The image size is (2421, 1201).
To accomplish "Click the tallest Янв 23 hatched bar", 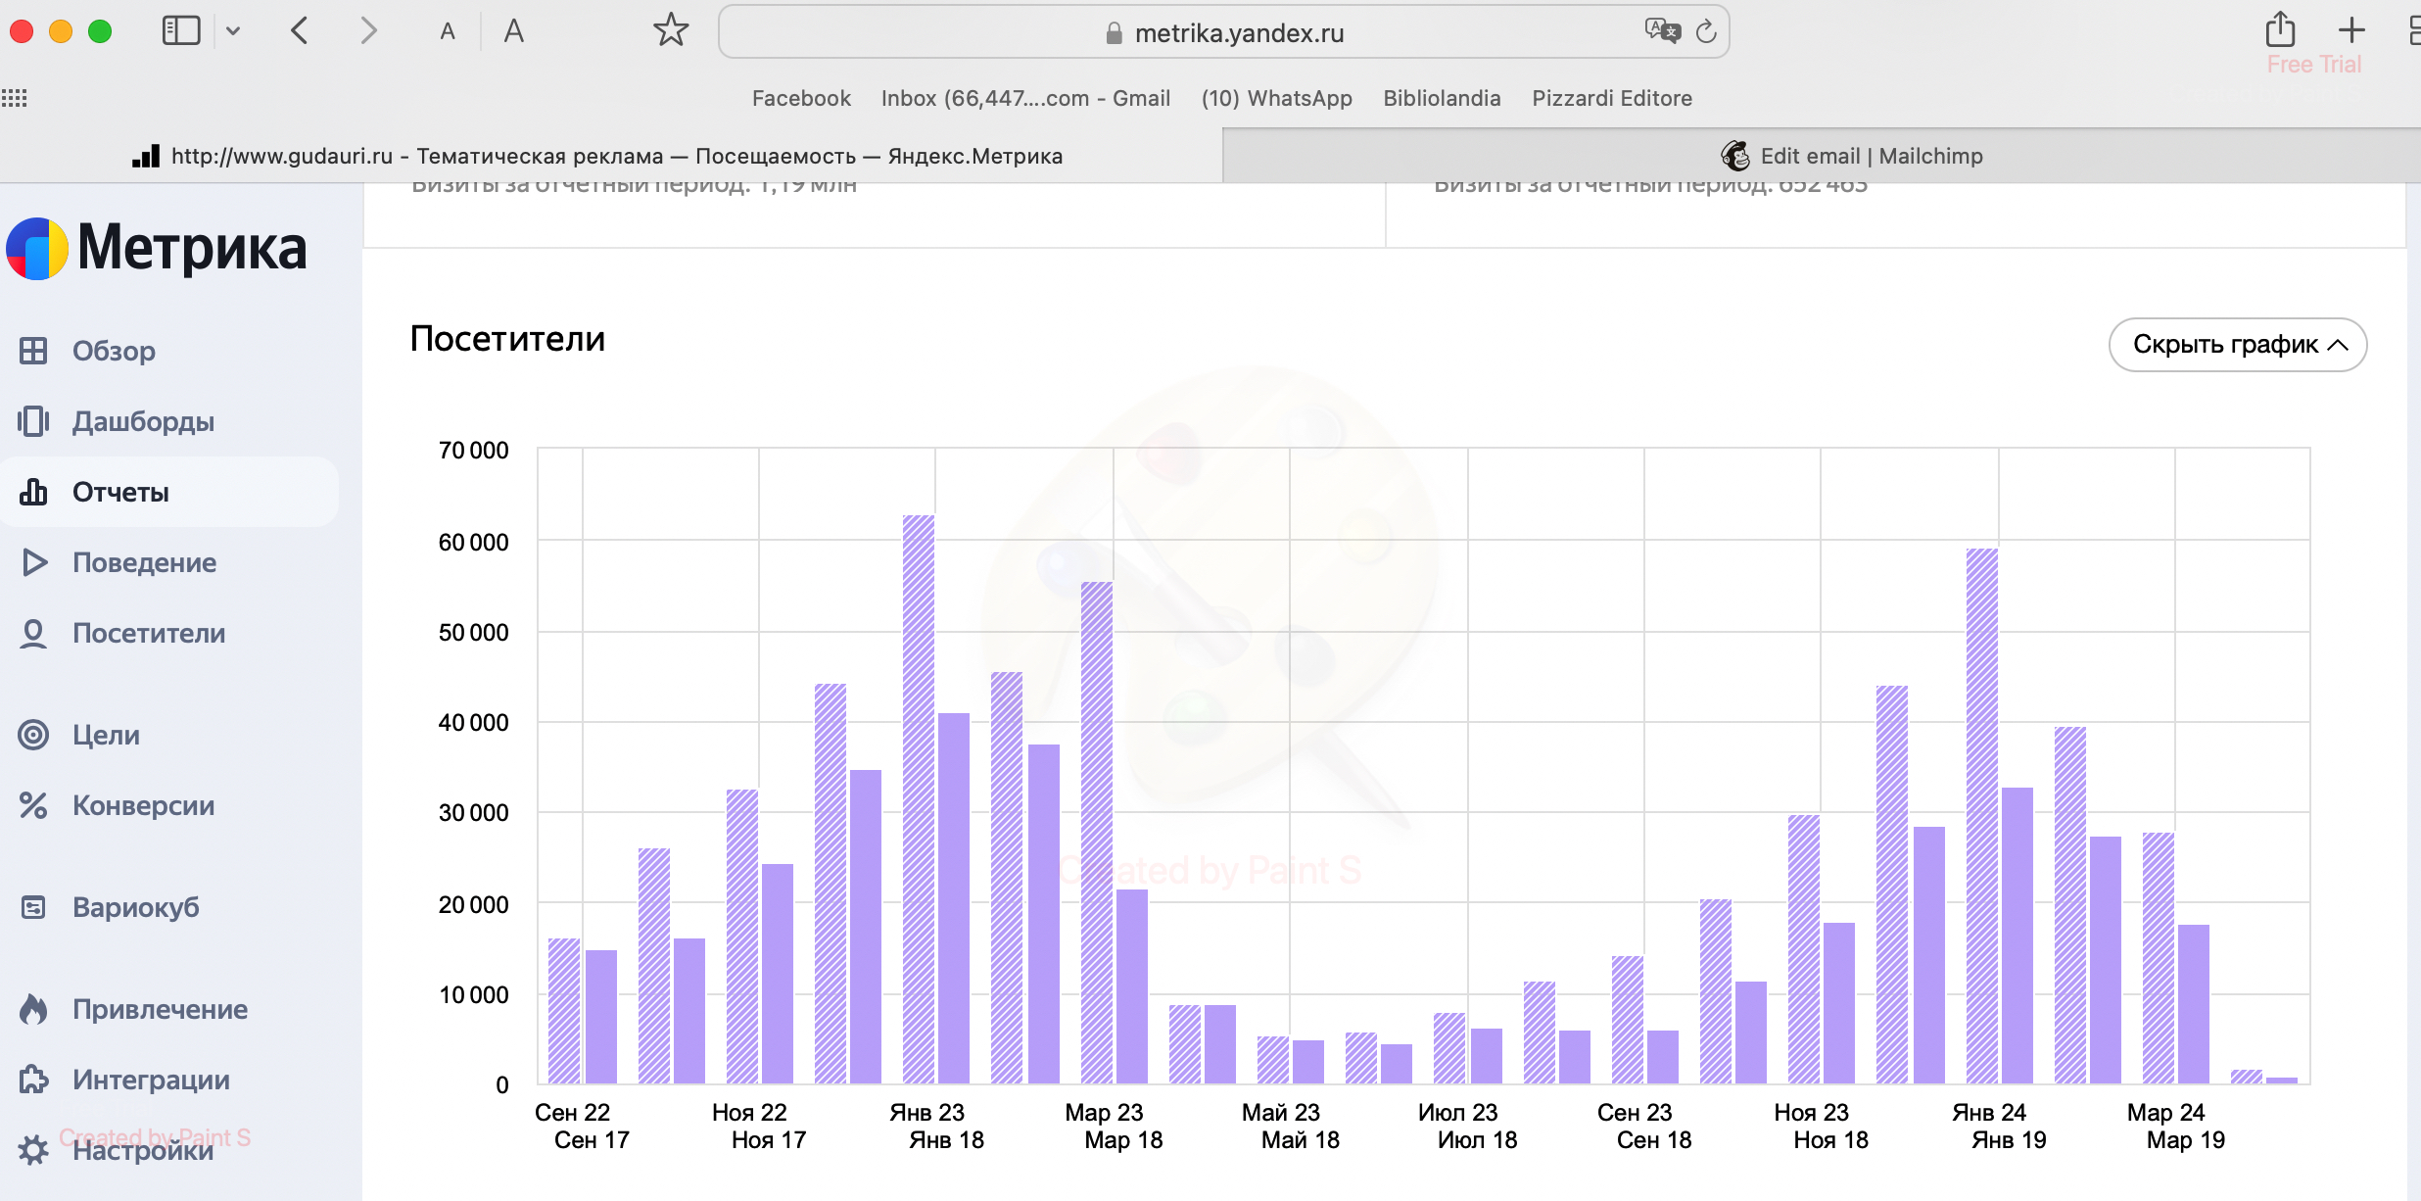I will [918, 798].
